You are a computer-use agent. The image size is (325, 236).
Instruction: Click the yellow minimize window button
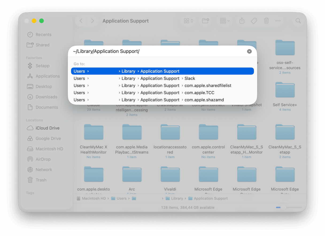click(x=34, y=21)
